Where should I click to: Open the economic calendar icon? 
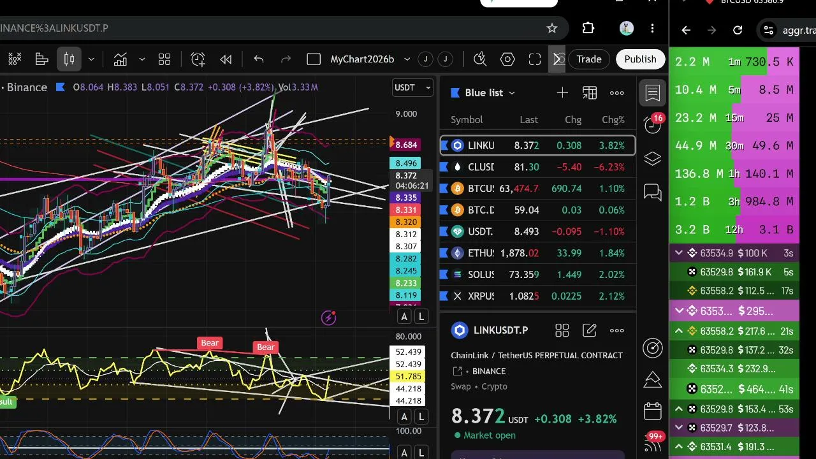coord(653,411)
